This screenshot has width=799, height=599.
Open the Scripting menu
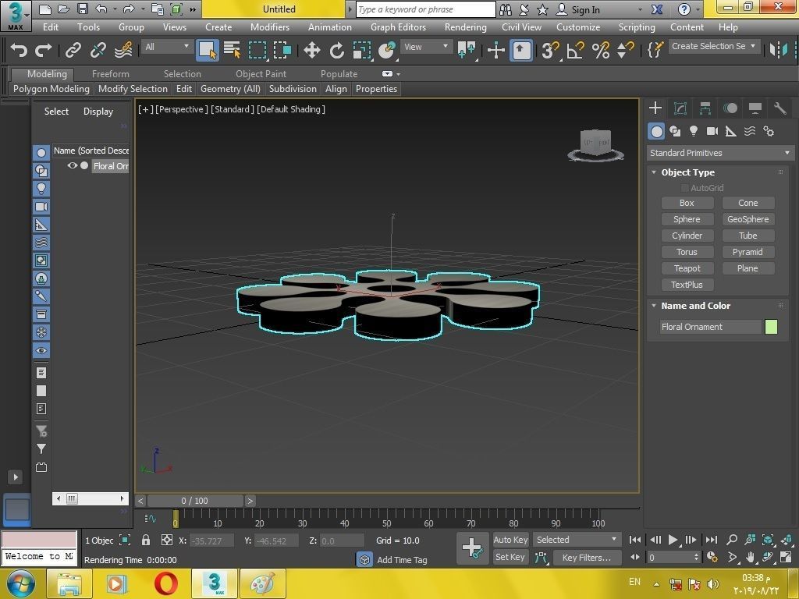pos(637,27)
